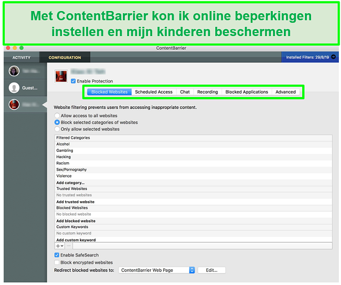Click the Installed Filters button
Viewport: 341px width, 285px height.
(310, 57)
